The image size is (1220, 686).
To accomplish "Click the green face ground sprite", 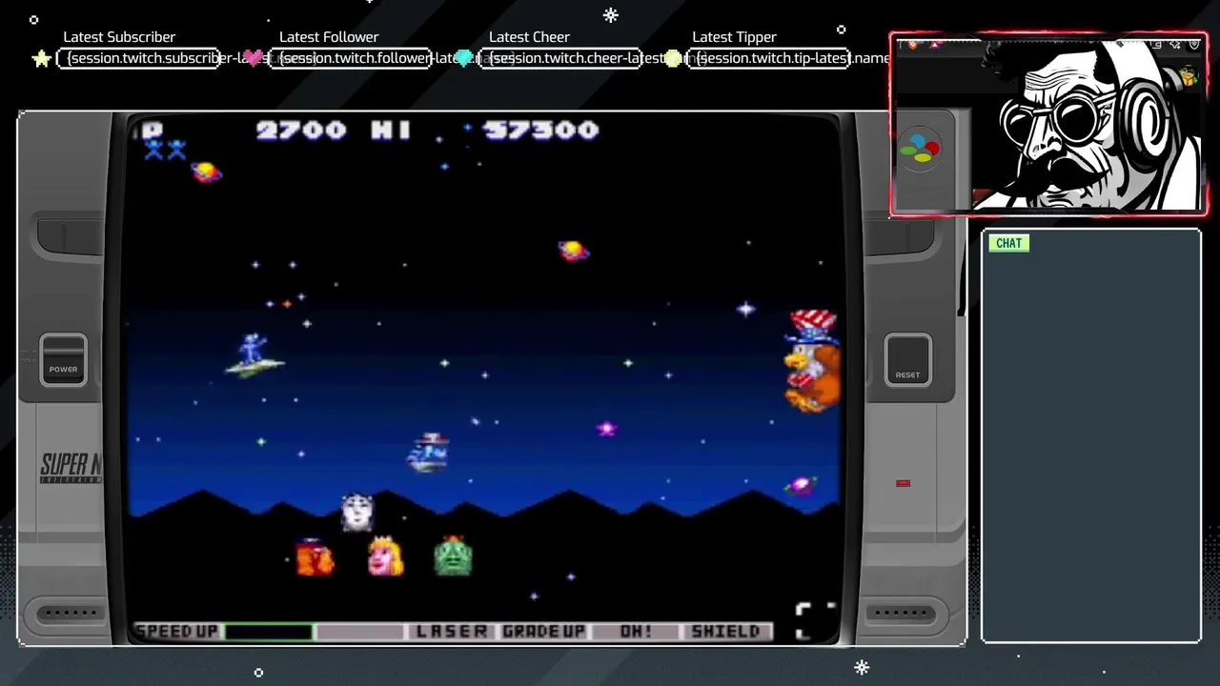I will [453, 555].
